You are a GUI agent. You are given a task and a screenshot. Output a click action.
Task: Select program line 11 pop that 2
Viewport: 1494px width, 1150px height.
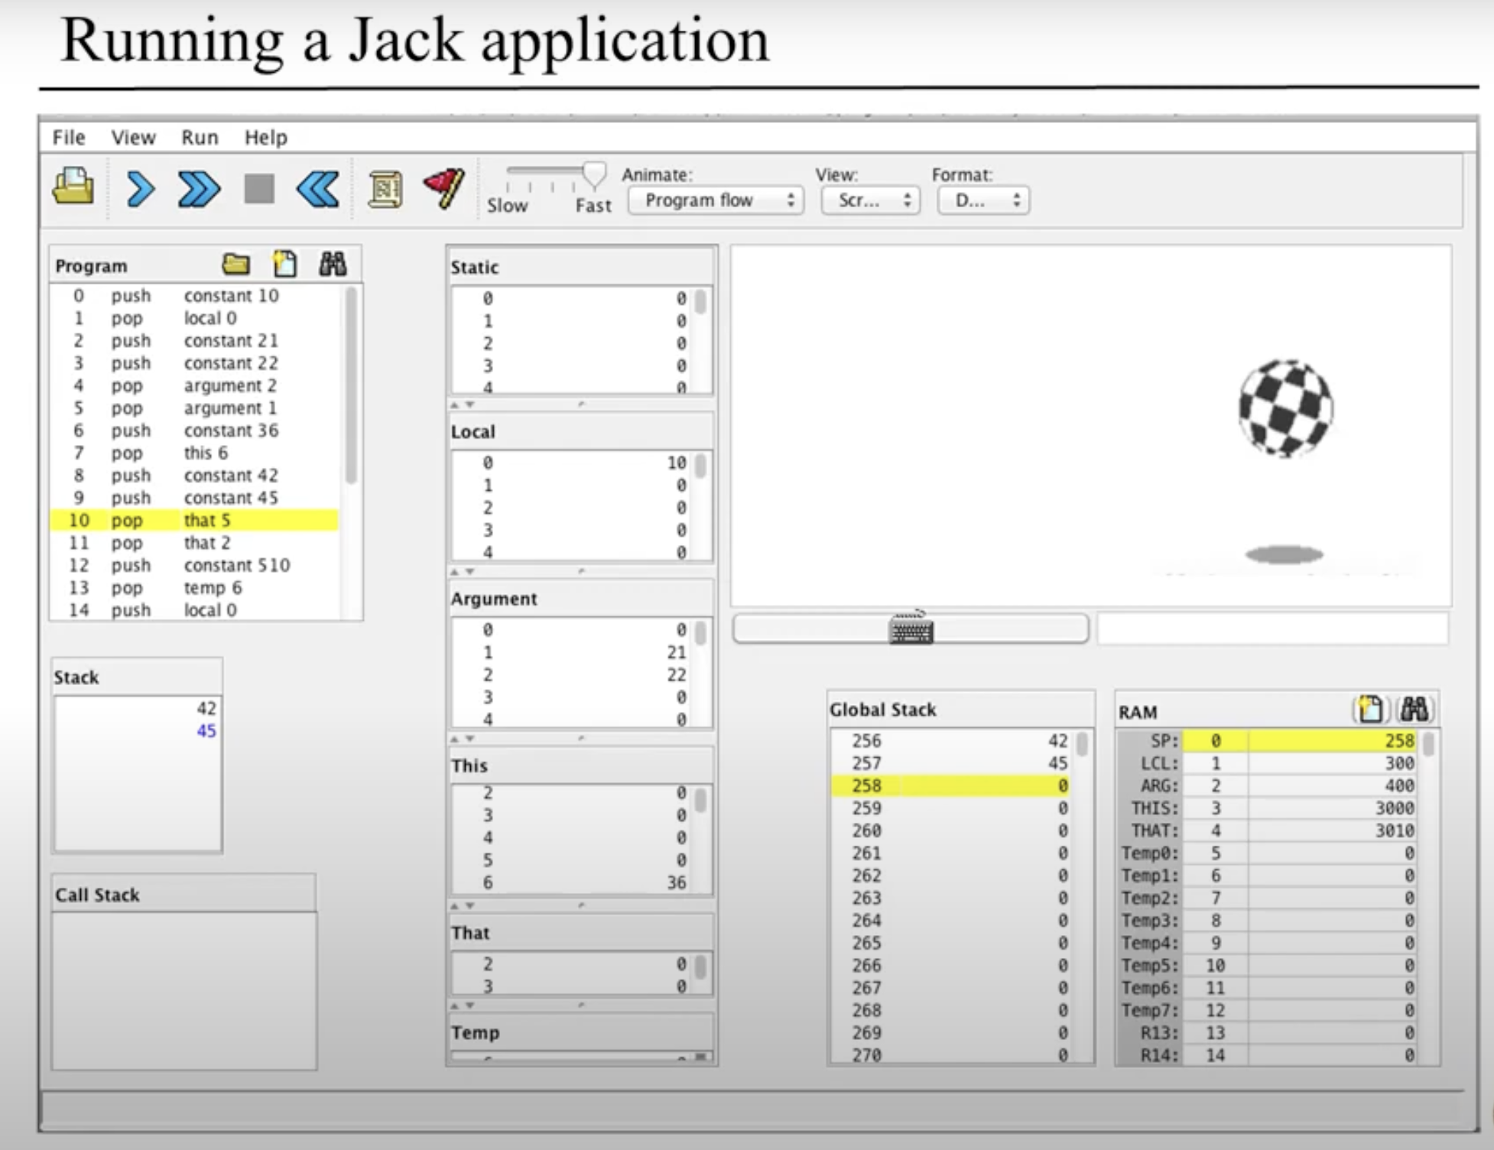[194, 543]
